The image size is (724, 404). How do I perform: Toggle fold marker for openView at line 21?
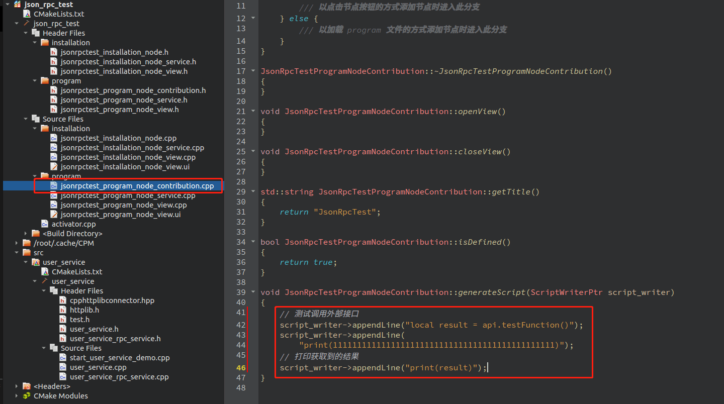(x=253, y=111)
